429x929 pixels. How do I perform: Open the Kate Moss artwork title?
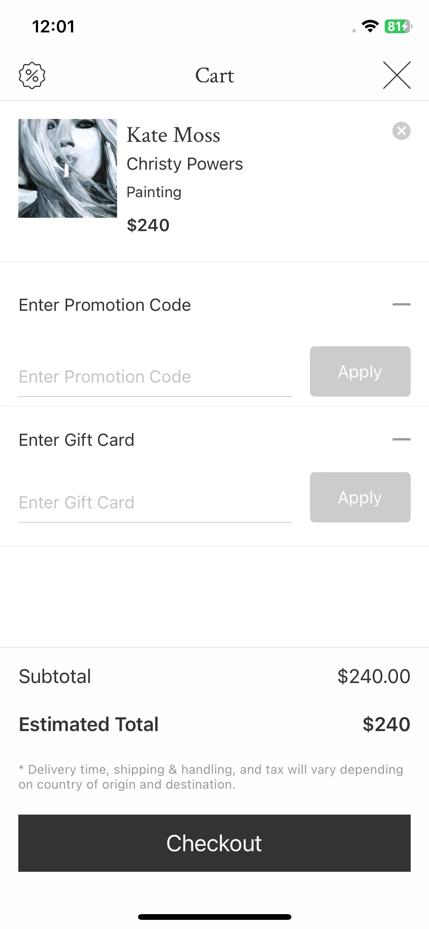pyautogui.click(x=174, y=135)
